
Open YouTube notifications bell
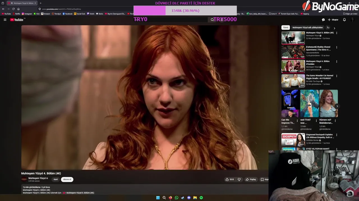pyautogui.click(x=344, y=20)
